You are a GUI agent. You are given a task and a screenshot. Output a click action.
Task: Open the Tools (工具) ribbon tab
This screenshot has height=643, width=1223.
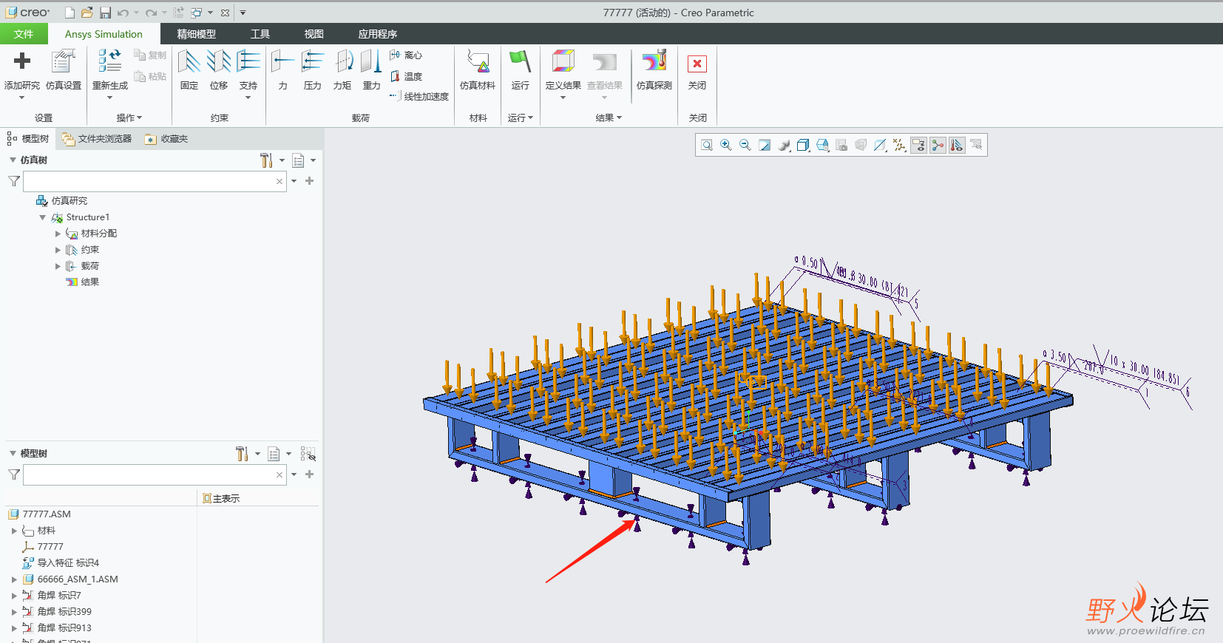pyautogui.click(x=260, y=34)
